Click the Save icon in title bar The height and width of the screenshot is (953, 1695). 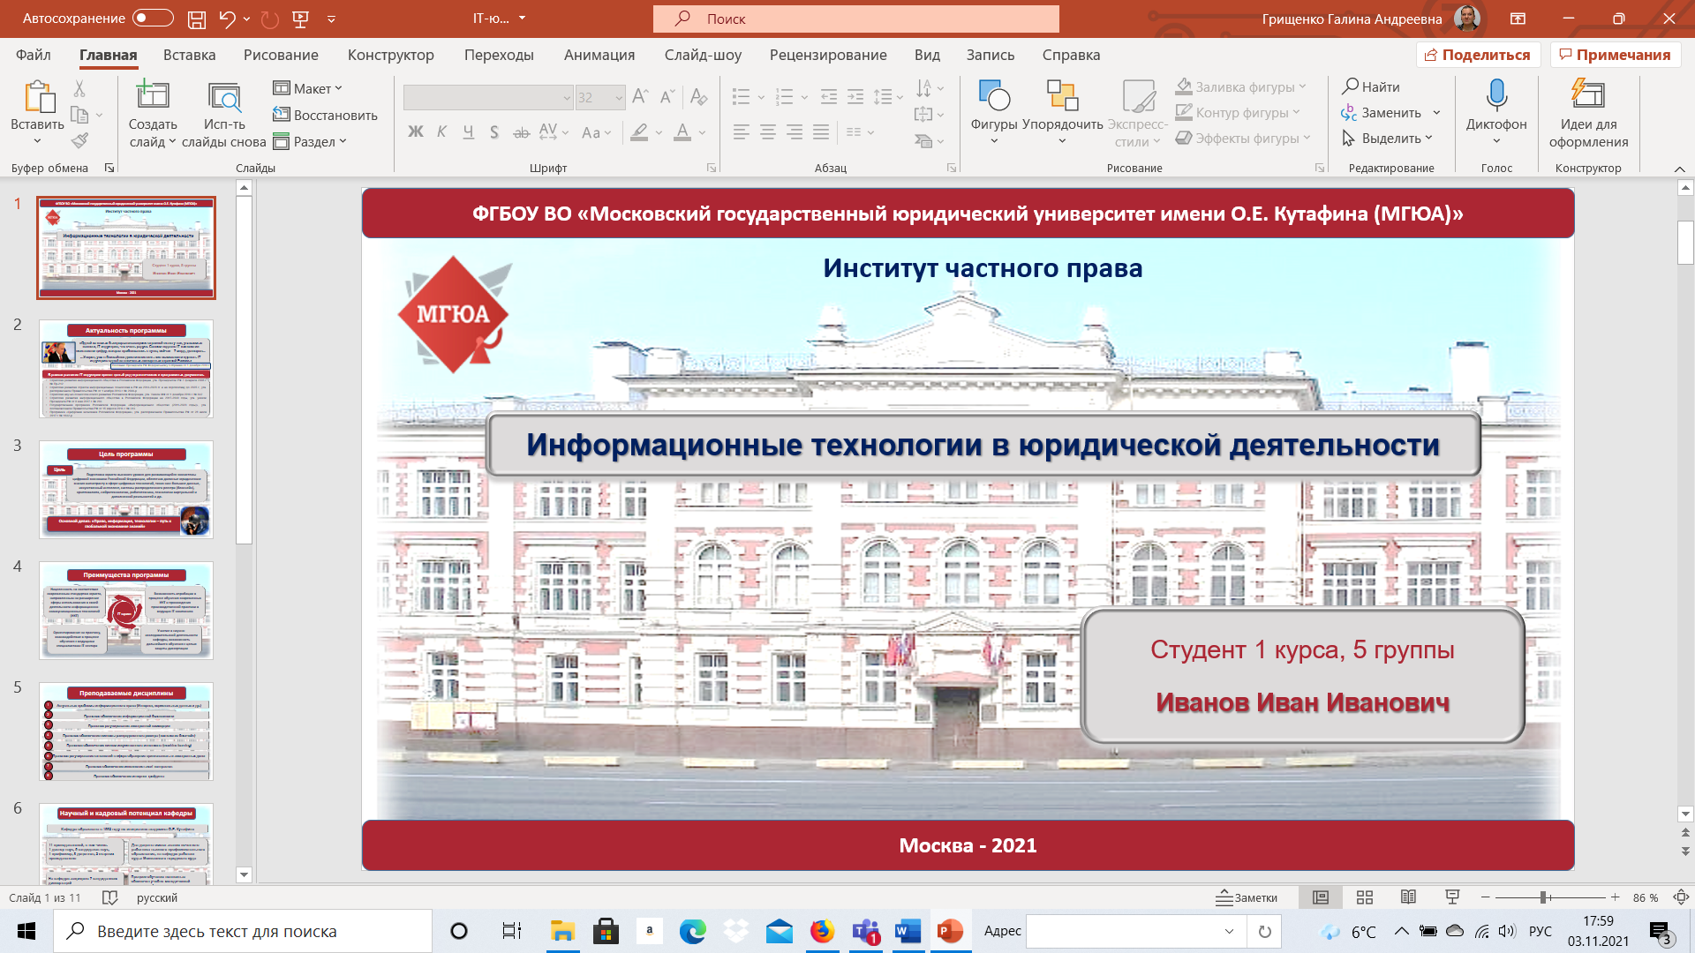point(197,19)
